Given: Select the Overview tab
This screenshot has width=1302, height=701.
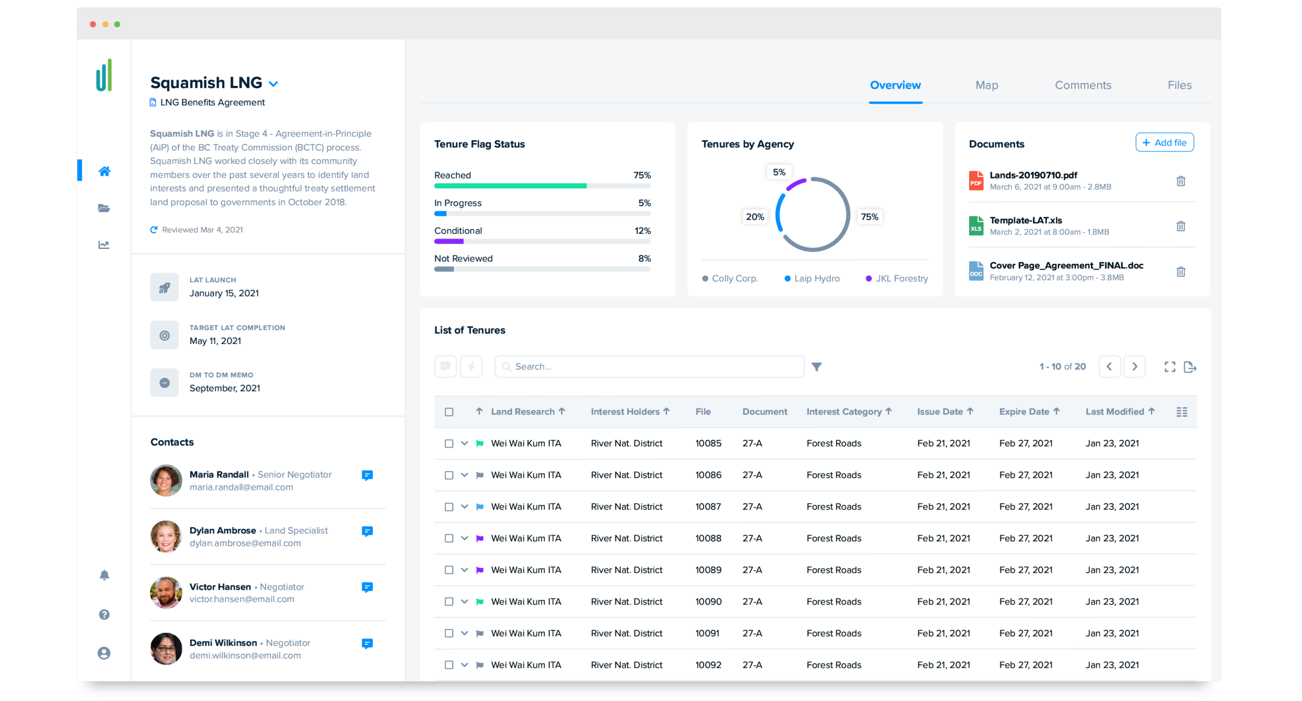Looking at the screenshot, I should [895, 85].
